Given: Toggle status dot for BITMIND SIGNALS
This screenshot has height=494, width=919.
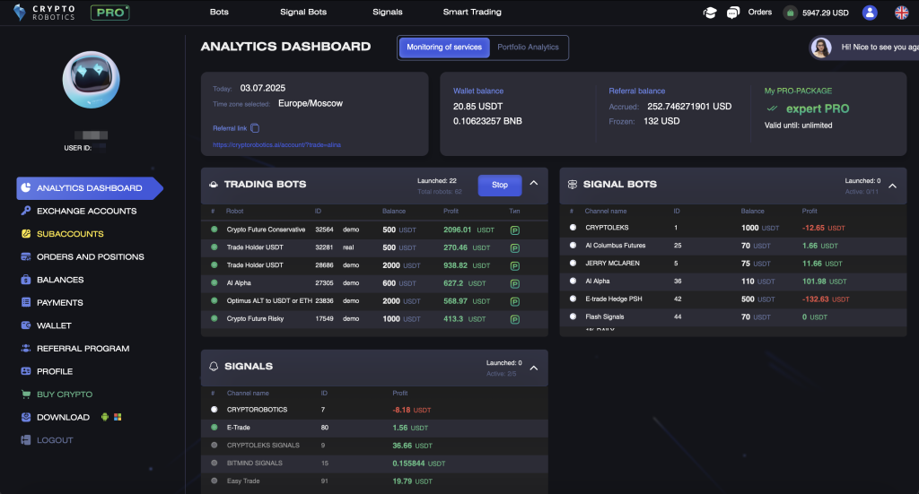Looking at the screenshot, I should tap(214, 463).
